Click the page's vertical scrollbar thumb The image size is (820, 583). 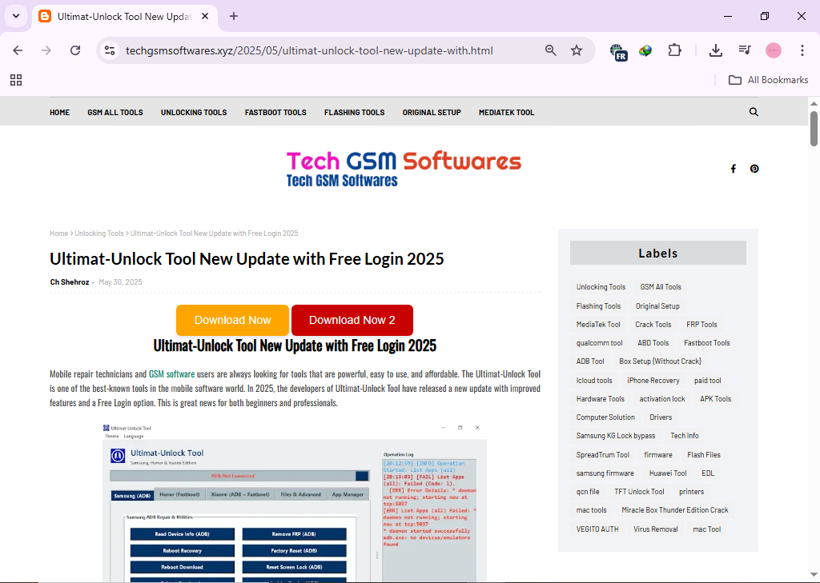pos(814,129)
